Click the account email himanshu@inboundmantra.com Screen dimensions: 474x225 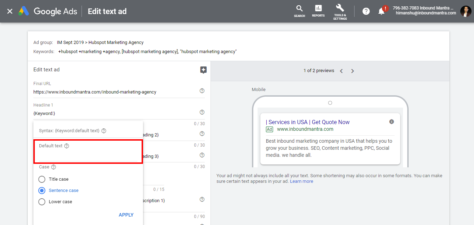[426, 13]
